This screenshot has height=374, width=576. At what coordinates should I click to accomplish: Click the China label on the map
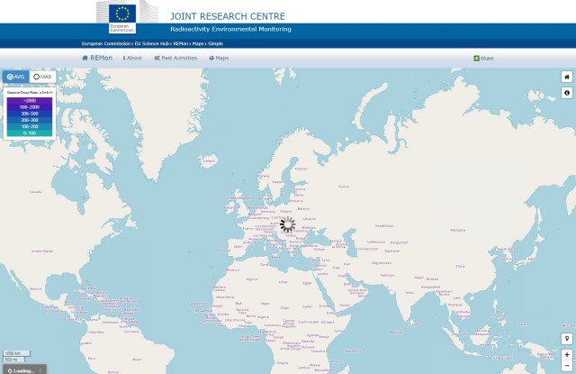[x=460, y=266]
